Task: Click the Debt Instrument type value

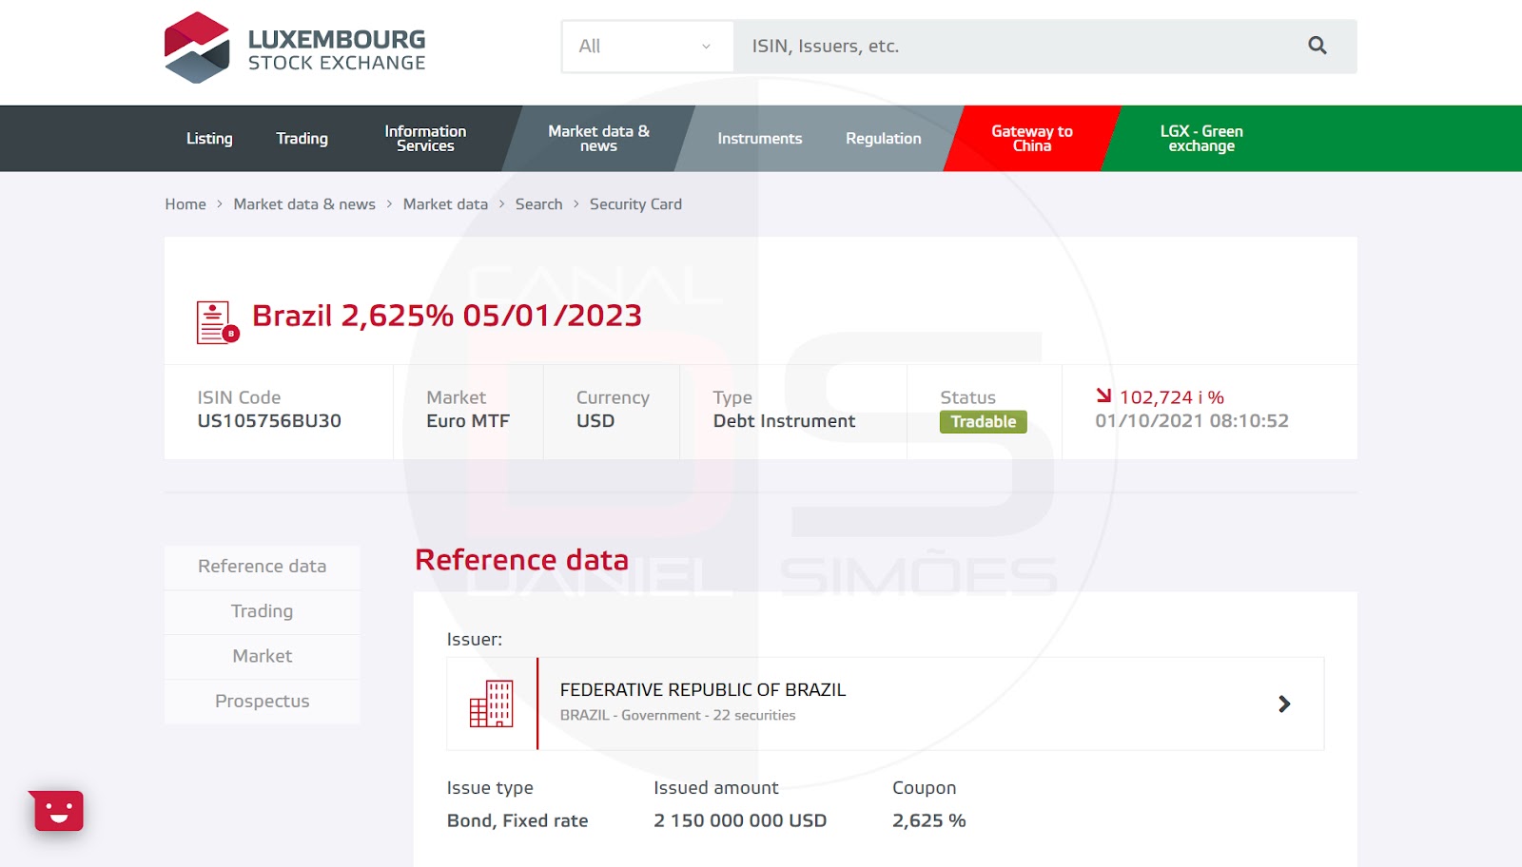Action: tap(785, 421)
